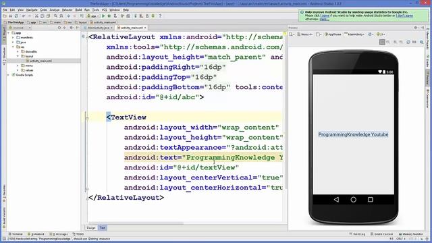The height and width of the screenshot is (243, 432).
Task: Open the File menu
Action: click(5, 10)
